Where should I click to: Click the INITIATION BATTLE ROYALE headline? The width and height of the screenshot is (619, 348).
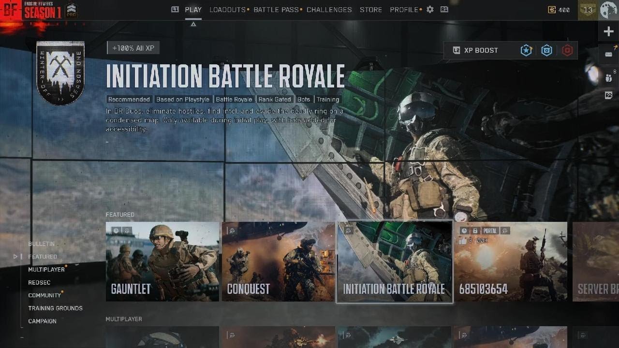(225, 76)
